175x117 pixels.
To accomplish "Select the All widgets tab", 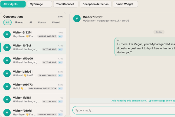I will point(13,4).
